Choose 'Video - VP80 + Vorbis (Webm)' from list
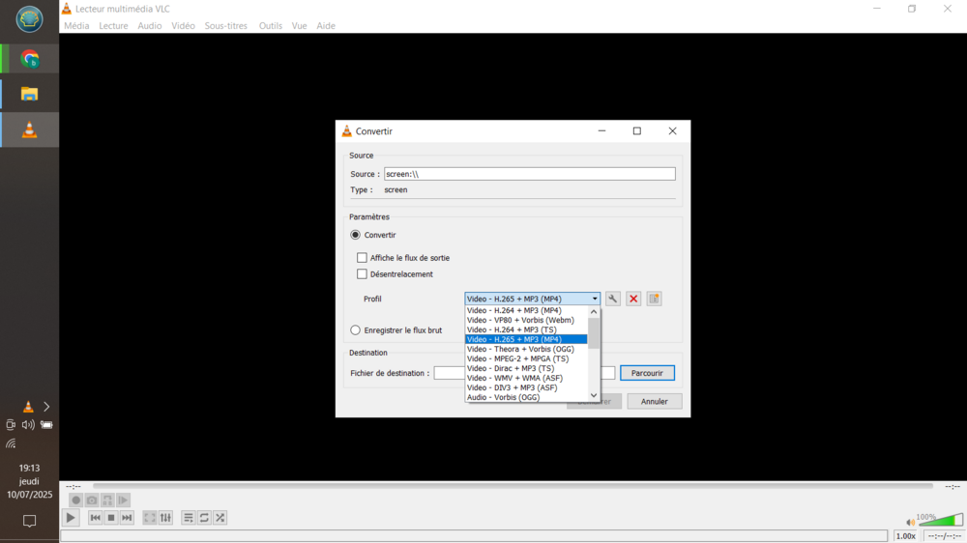Viewport: 967px width, 543px height. (520, 320)
